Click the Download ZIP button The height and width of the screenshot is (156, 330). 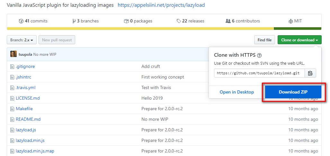[293, 92]
